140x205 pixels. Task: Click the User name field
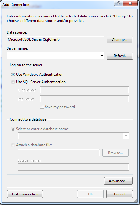point(84,90)
